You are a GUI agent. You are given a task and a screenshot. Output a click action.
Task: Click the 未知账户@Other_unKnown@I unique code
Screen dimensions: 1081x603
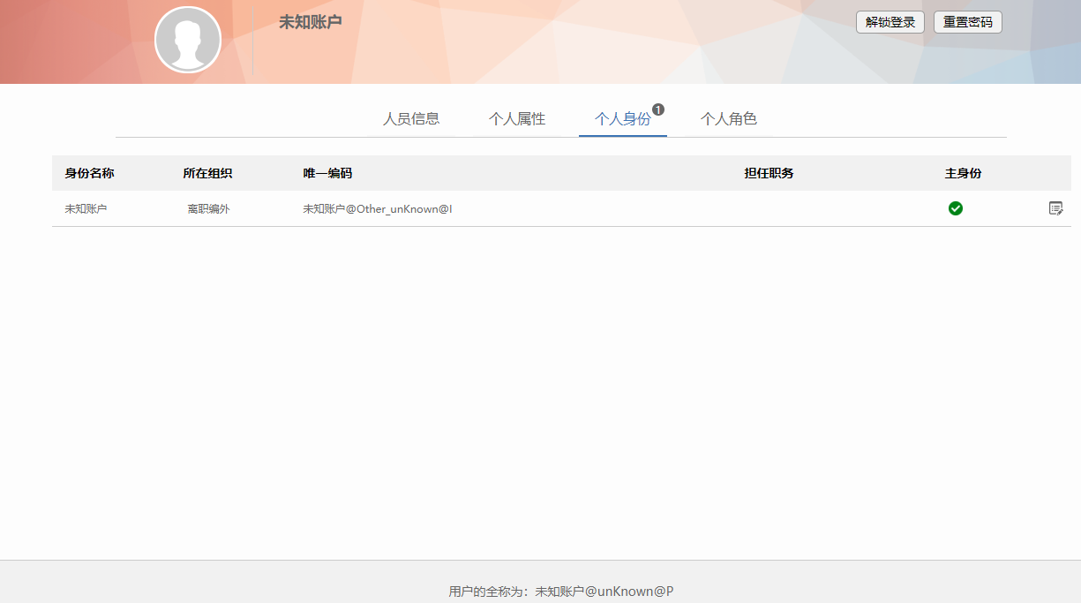376,209
